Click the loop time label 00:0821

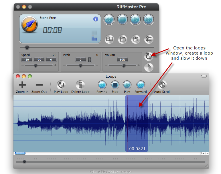[x=137, y=149]
